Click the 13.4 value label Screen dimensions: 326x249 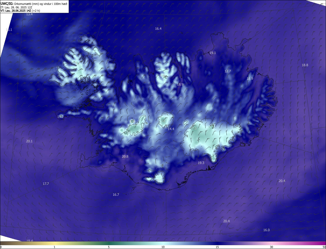[30, 14]
